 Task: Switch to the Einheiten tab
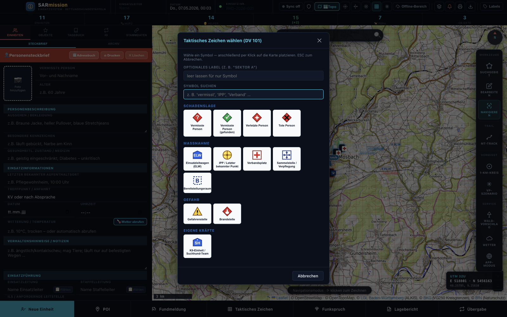pos(15,32)
